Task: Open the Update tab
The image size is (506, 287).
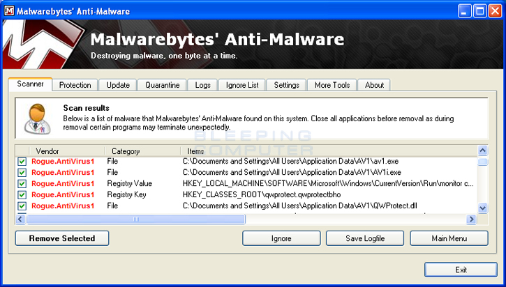Action: click(118, 85)
